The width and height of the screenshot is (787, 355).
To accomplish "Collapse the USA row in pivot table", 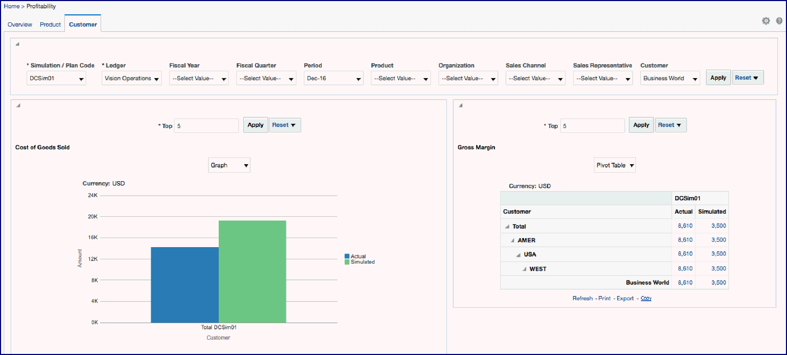I will (518, 255).
